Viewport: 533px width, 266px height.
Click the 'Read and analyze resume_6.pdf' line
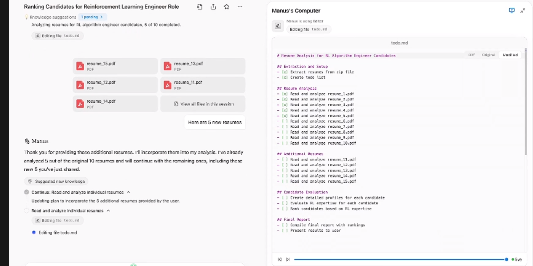pos(316,121)
